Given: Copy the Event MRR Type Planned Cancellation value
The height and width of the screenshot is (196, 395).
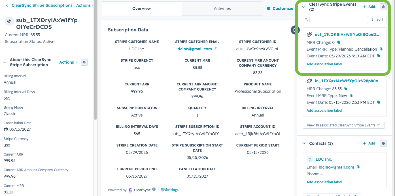Looking at the screenshot, I should 381,49.
